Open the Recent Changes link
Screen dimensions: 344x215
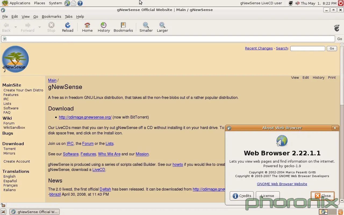259,48
